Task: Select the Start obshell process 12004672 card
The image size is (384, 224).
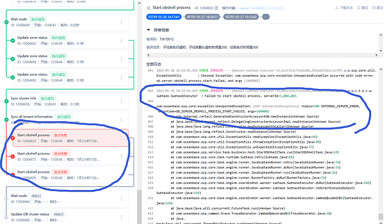Action: click(x=70, y=156)
